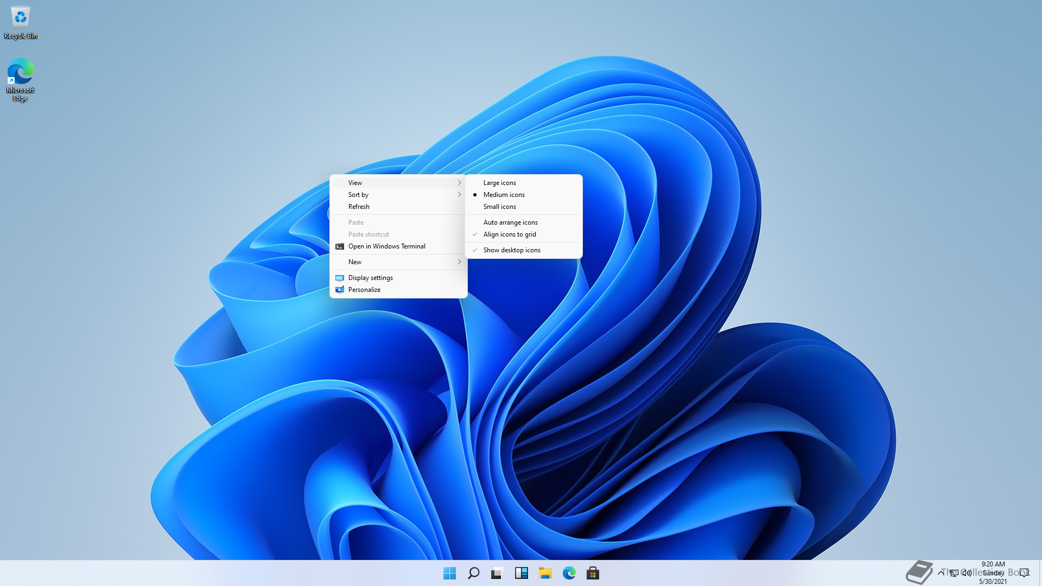Click Refresh in the context menu
The image size is (1042, 586).
pos(398,207)
